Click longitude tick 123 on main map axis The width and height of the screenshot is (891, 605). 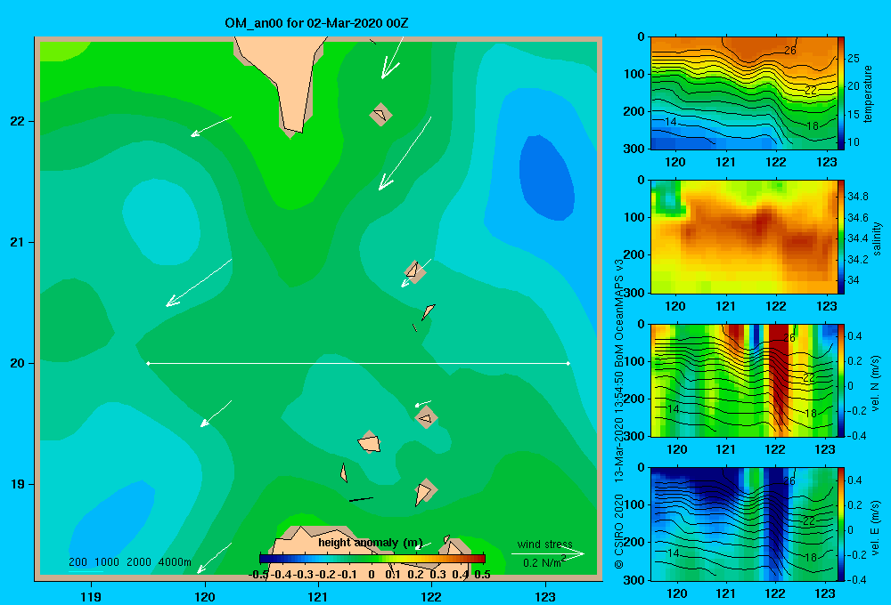pyautogui.click(x=545, y=596)
